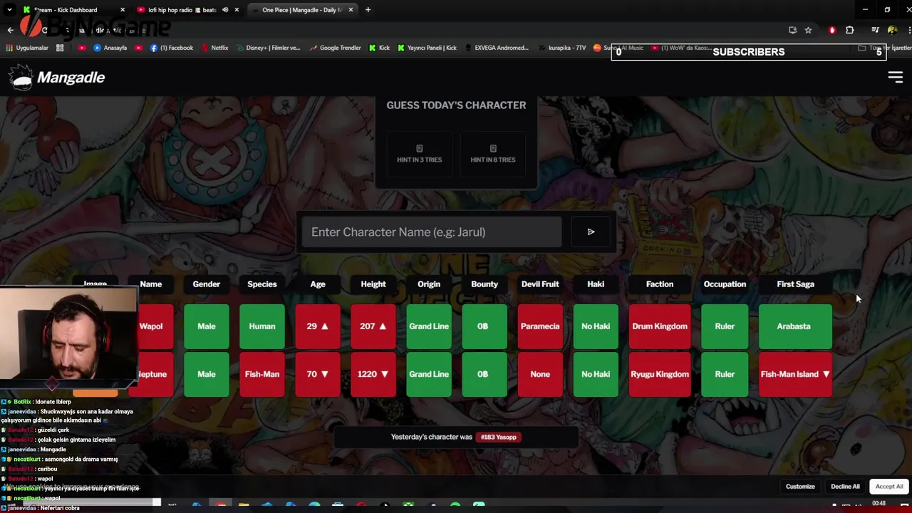
Task: Open the Hint in 8 tries card
Action: (x=492, y=153)
